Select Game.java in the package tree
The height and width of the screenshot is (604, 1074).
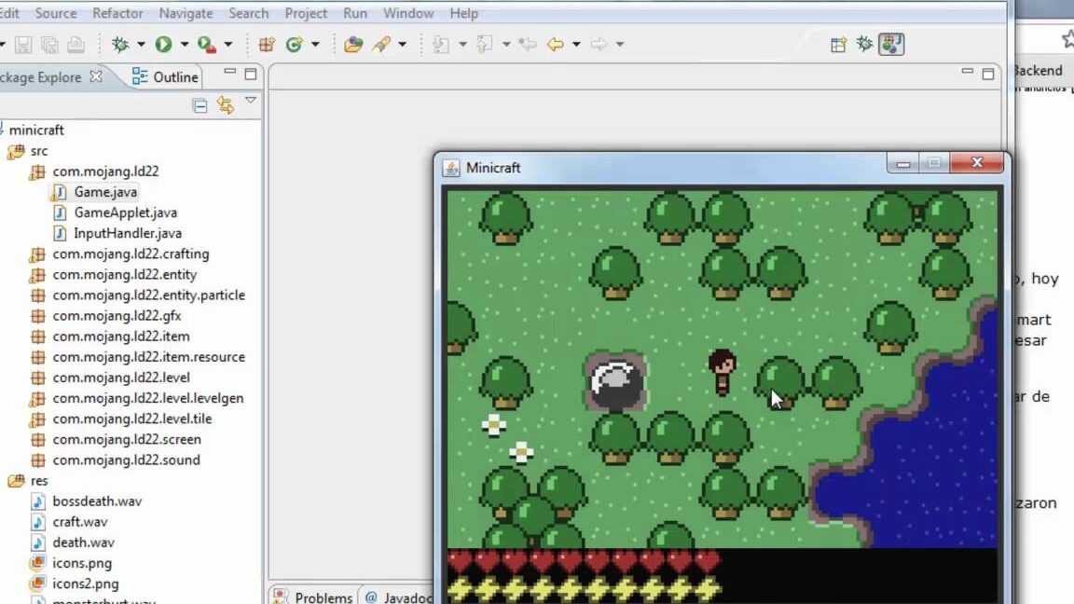point(105,192)
